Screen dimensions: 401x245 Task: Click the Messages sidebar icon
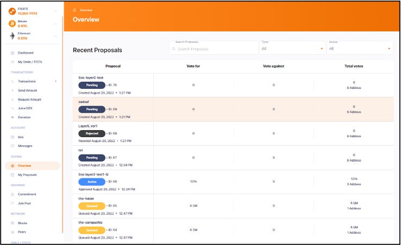[x=12, y=146]
